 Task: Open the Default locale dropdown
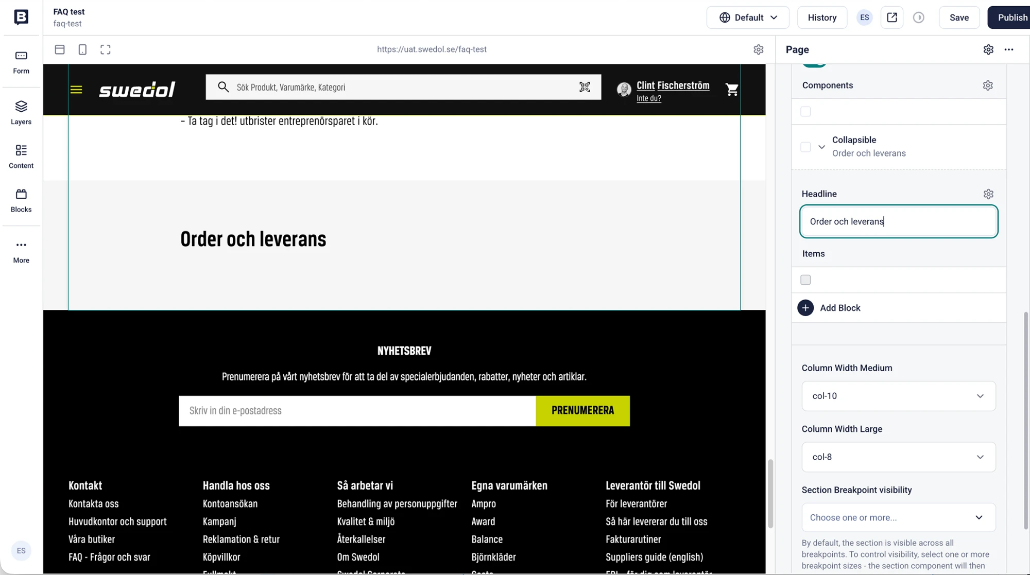click(x=748, y=18)
